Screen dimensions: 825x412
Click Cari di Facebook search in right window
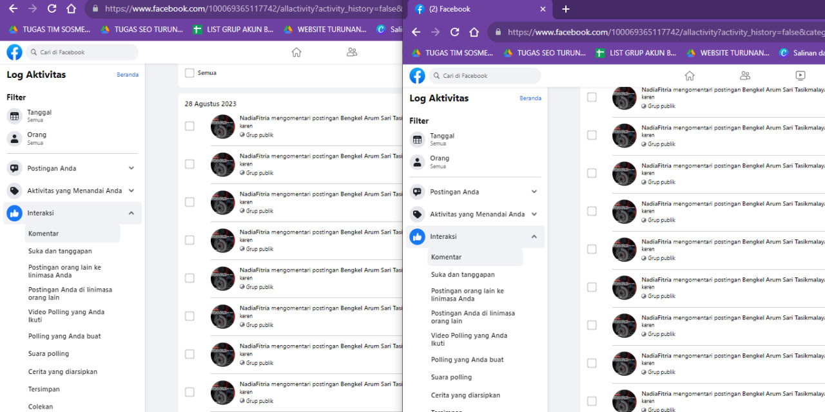485,76
